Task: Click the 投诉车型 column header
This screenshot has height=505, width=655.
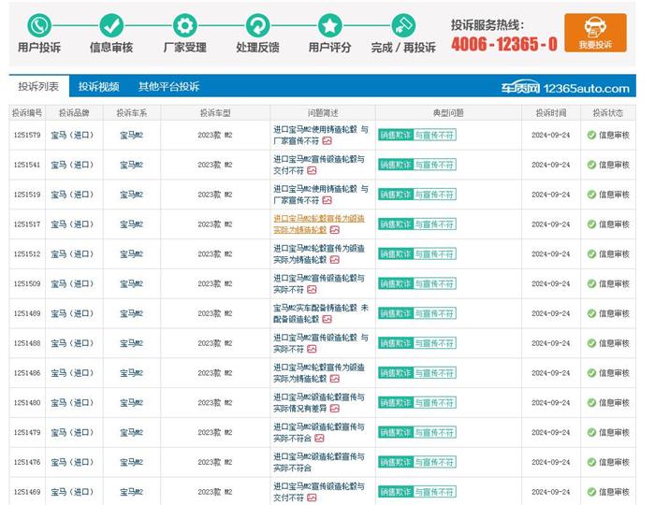Action: tap(215, 112)
